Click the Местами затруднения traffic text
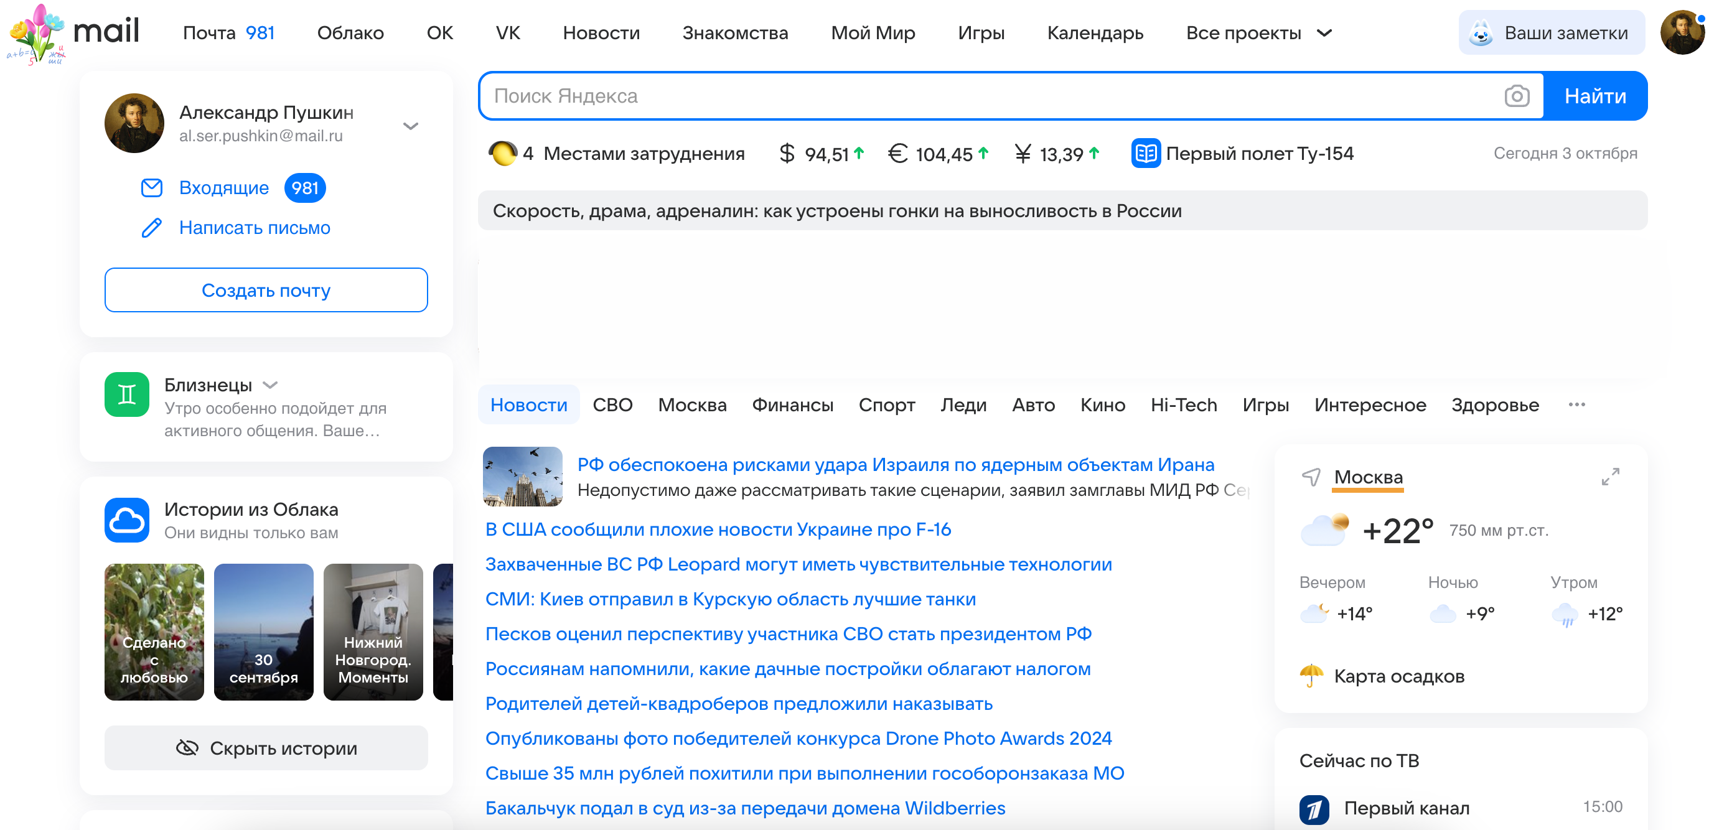This screenshot has height=830, width=1709. pos(644,154)
